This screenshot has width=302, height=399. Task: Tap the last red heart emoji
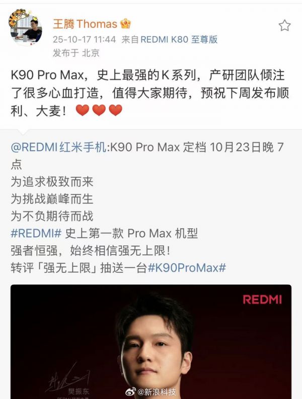(115, 110)
